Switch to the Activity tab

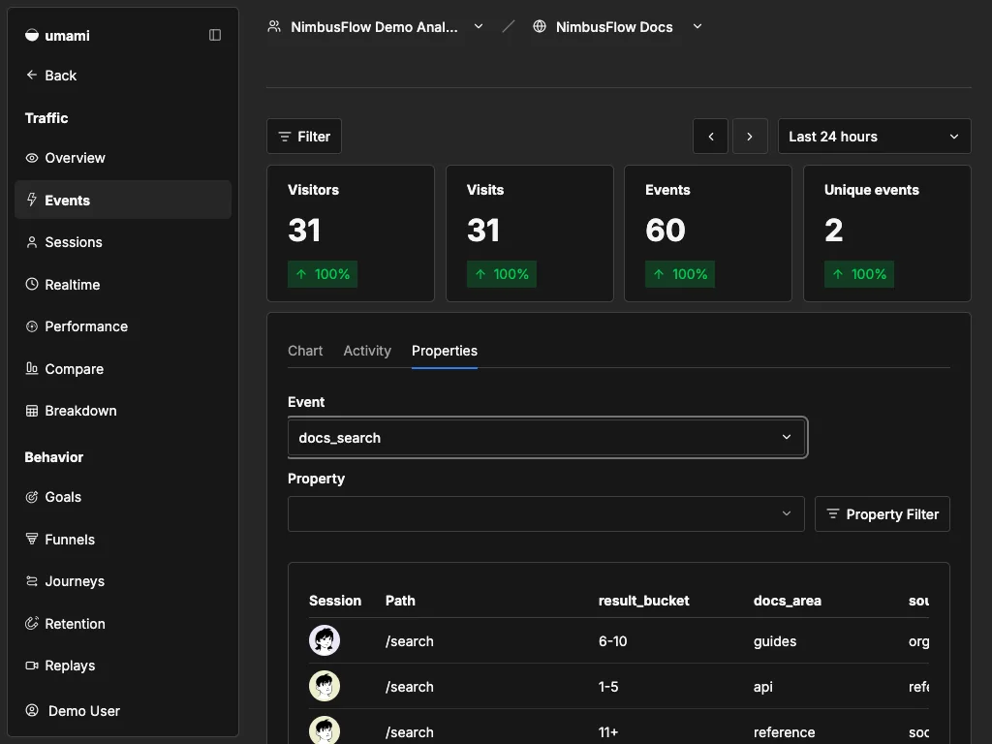point(367,351)
